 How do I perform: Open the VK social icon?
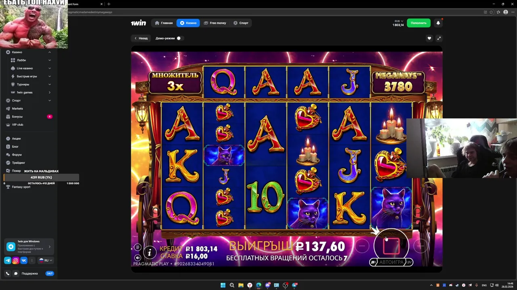24,261
